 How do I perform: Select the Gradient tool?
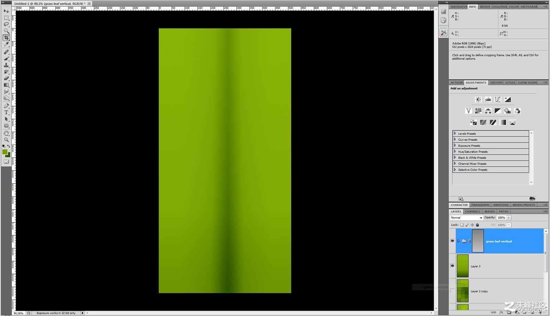point(6,85)
